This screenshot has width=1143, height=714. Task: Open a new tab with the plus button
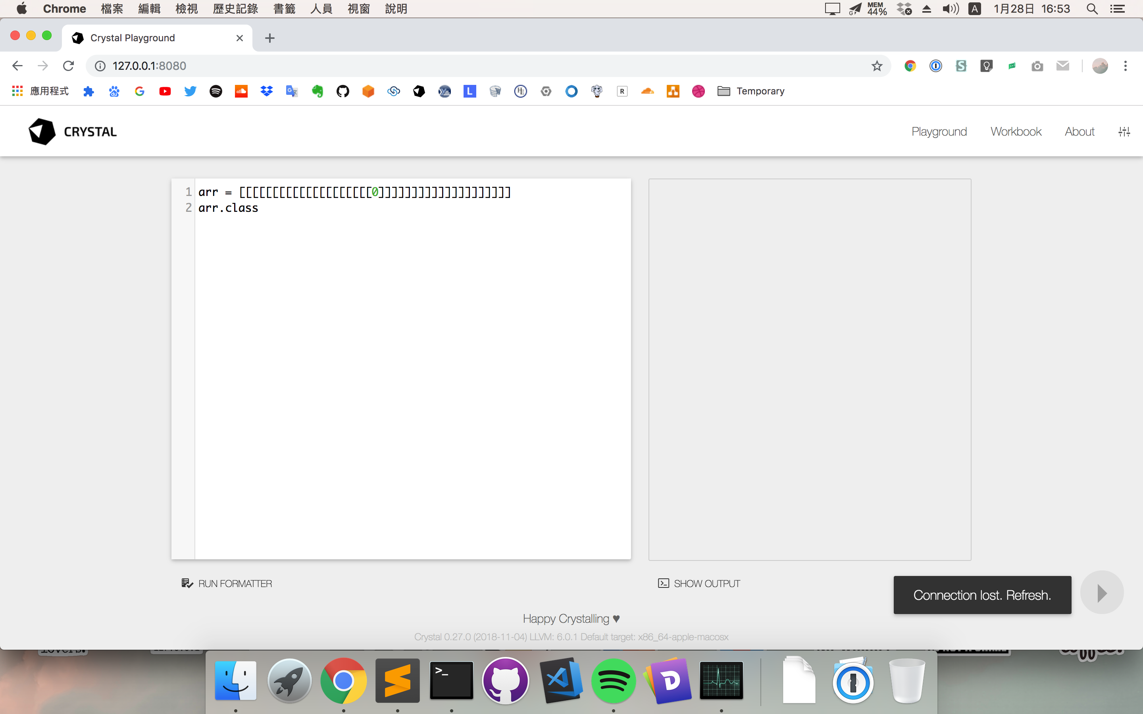(270, 38)
